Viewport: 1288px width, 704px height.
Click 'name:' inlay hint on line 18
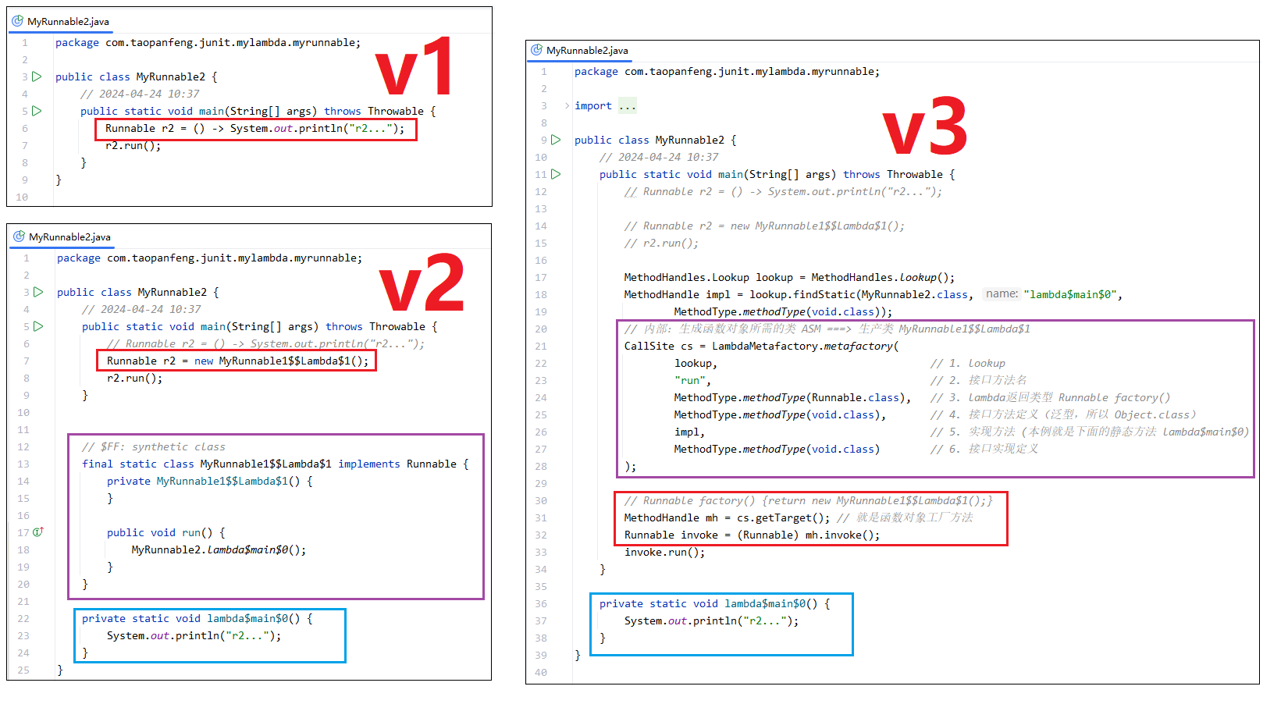click(x=1002, y=294)
